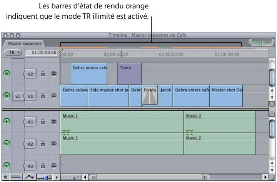This screenshot has height=182, width=277.
Task: Click the A3 destination control
Action: [30, 166]
